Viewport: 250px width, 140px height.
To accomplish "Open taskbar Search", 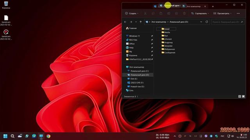I will 12,136.
